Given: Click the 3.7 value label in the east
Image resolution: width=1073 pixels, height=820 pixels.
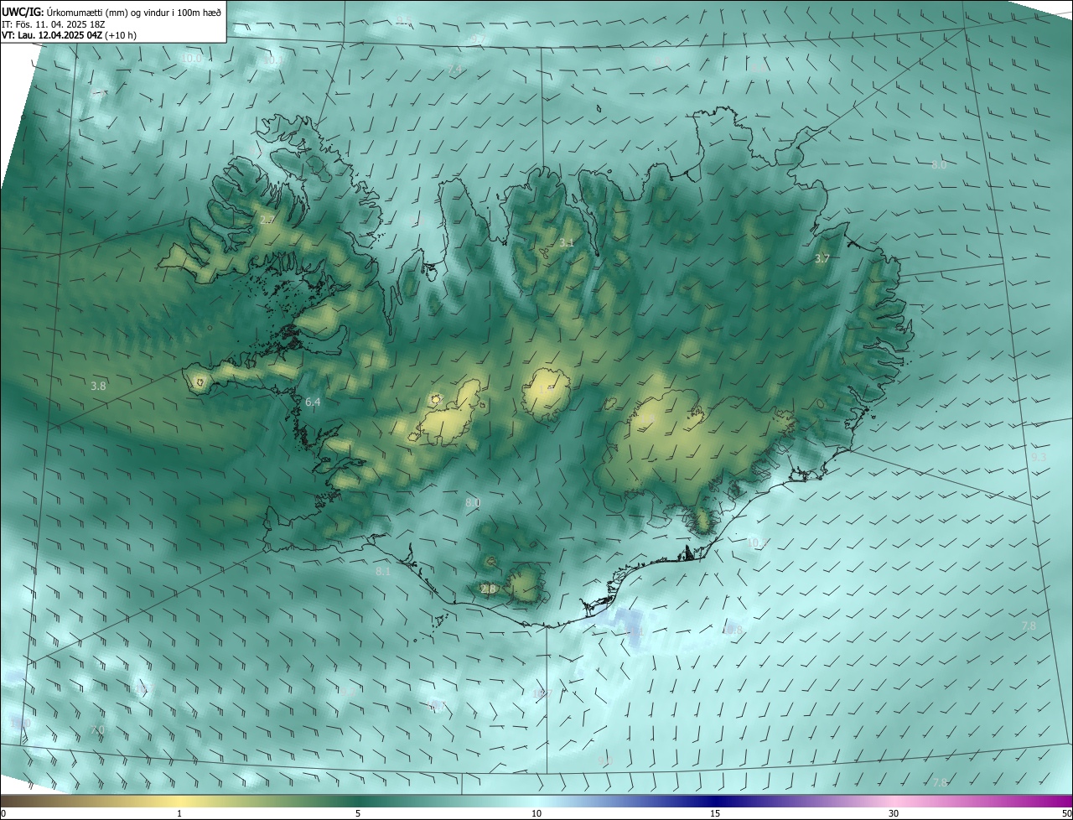Looking at the screenshot, I should 822,260.
